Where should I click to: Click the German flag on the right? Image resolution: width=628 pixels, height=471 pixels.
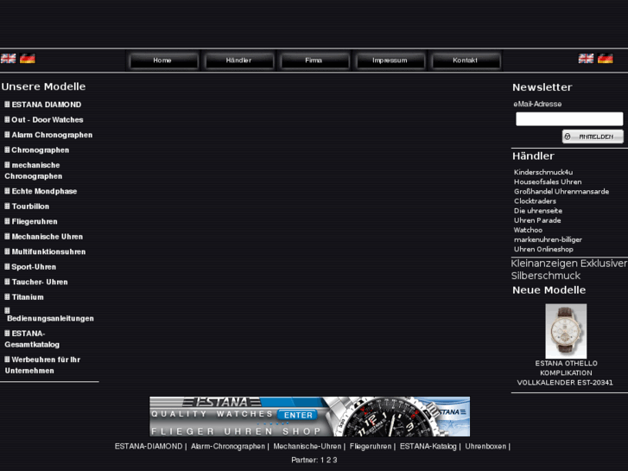[606, 59]
